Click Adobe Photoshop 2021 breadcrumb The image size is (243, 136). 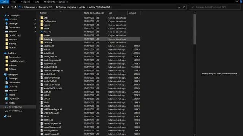99,7
